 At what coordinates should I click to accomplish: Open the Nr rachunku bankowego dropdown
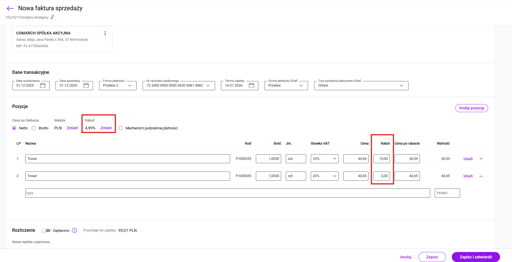click(178, 85)
